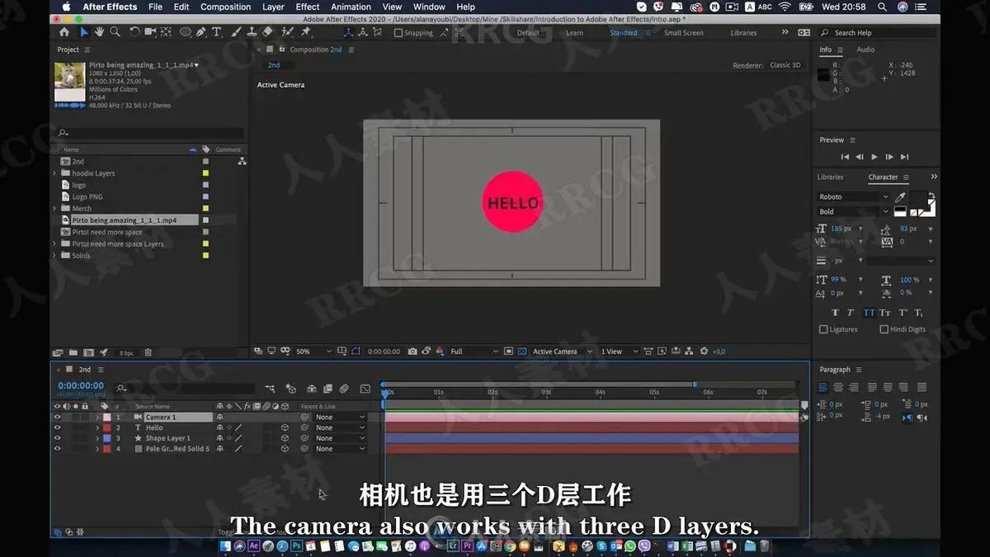Open the Full resolution dropdown
This screenshot has width=990, height=557.
point(474,352)
